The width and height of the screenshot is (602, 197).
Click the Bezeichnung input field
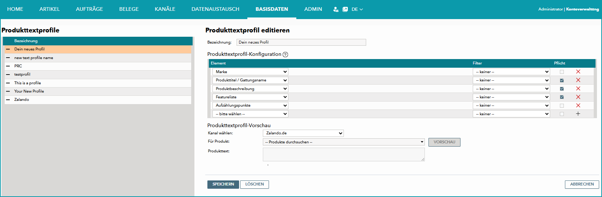pos(301,42)
